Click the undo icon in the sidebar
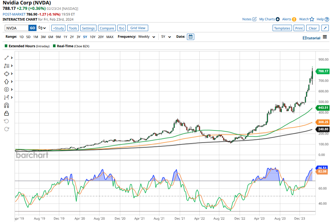The height and width of the screenshot is (222, 331). pos(6,121)
